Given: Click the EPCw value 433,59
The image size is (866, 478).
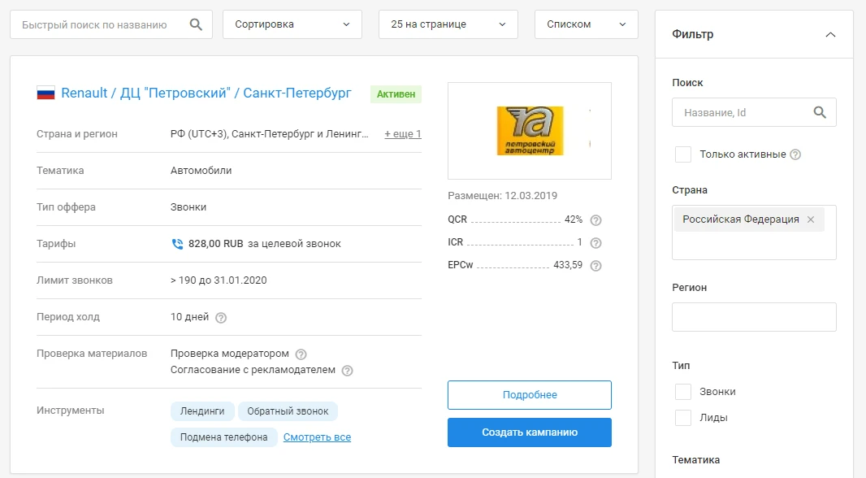Looking at the screenshot, I should [568, 265].
